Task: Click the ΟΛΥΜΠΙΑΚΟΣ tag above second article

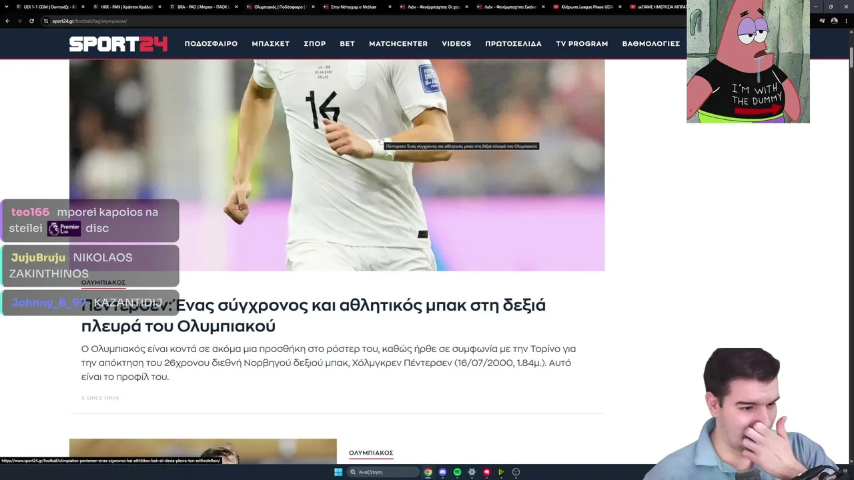Action: [371, 453]
